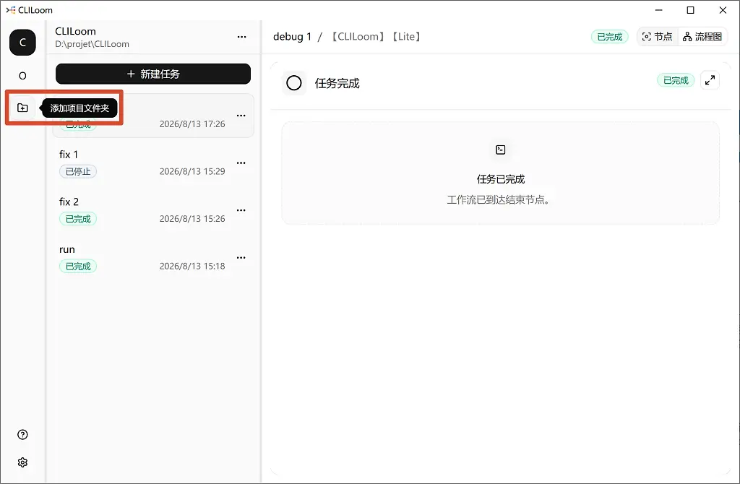Minimize the CLILoom window

point(659,10)
